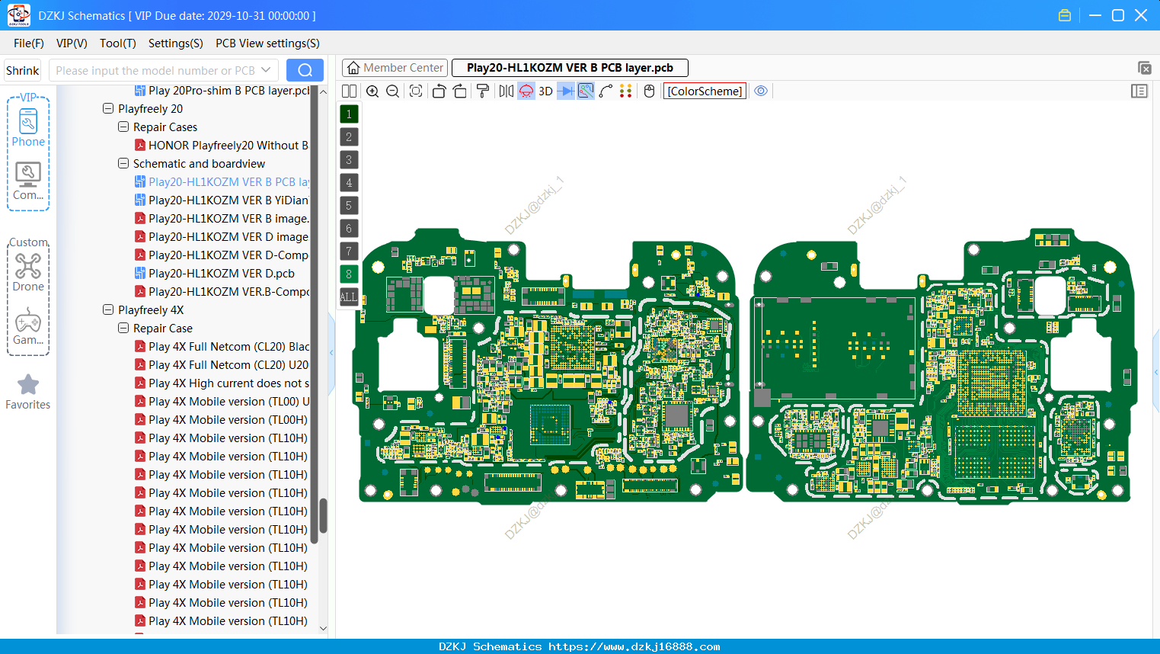Rotate the board clockwise
The width and height of the screenshot is (1160, 654).
click(x=460, y=91)
